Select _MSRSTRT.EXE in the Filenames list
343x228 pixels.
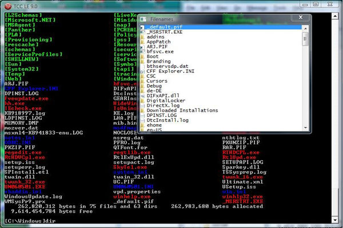click(x=164, y=32)
